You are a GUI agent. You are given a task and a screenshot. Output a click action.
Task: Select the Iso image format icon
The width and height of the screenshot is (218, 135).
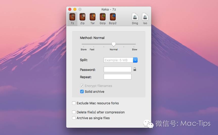(x=145, y=17)
